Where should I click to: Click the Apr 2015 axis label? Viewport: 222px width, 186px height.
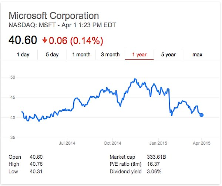202,143
